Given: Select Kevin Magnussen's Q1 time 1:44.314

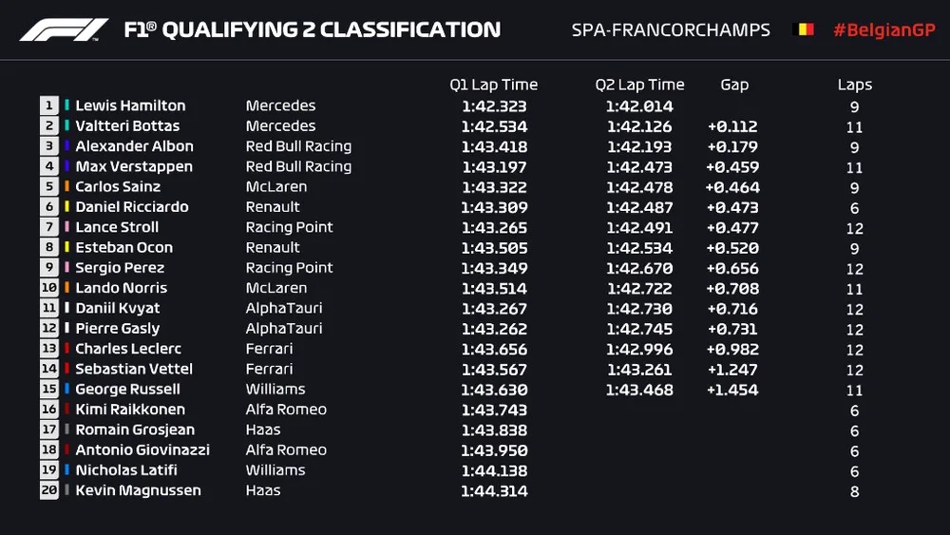Looking at the screenshot, I should pyautogui.click(x=494, y=490).
